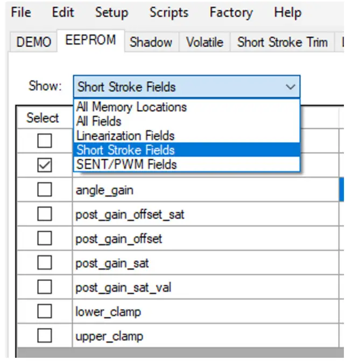Choose All Fields from the Show list
This screenshot has width=345, height=361.
pos(99,122)
